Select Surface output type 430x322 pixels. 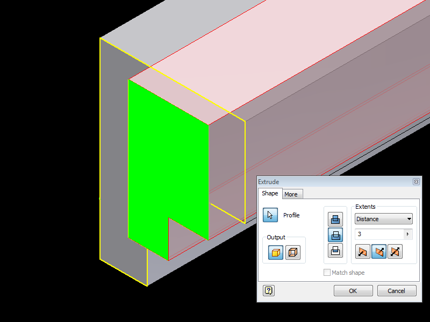click(293, 252)
